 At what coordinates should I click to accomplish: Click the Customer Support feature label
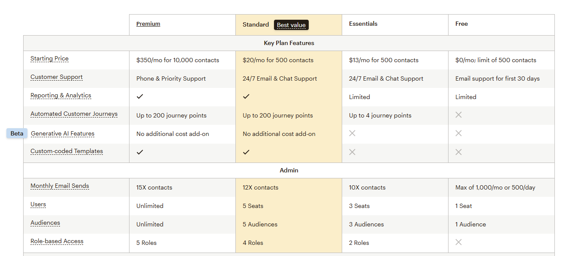pos(57,77)
